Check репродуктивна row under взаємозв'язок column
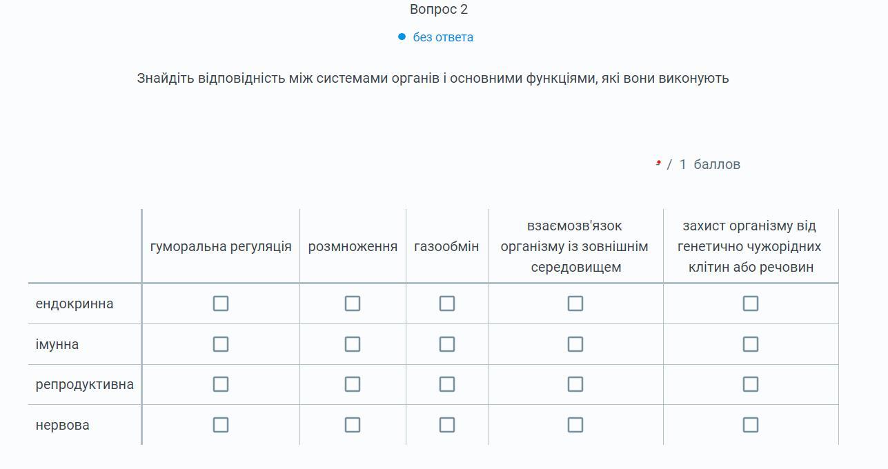The width and height of the screenshot is (888, 469). click(x=575, y=384)
